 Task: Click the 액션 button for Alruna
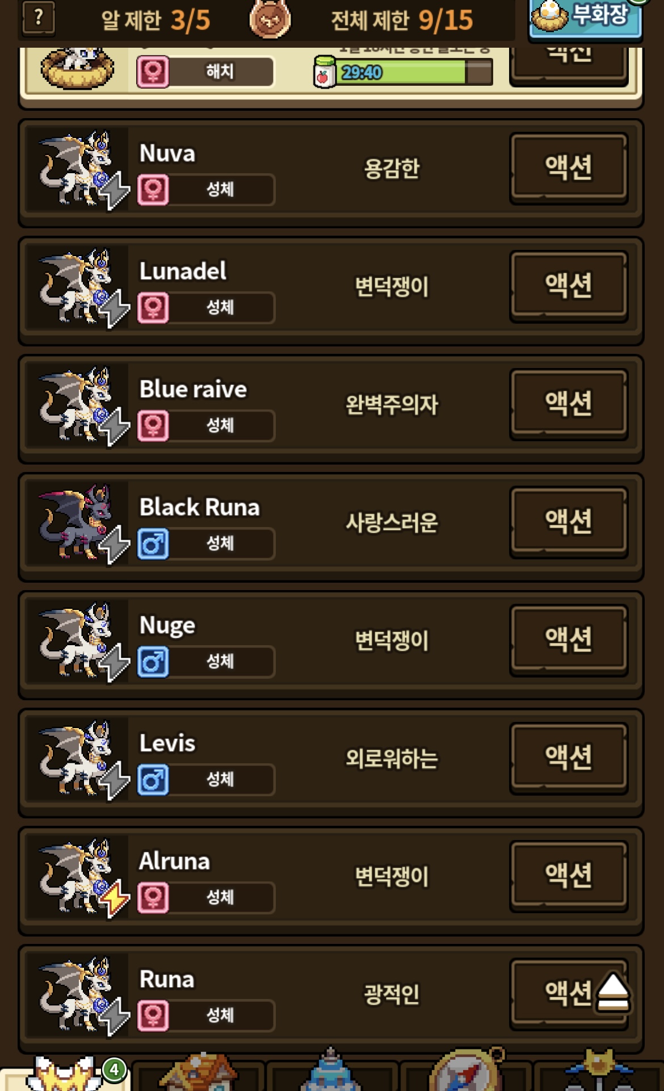coord(569,876)
